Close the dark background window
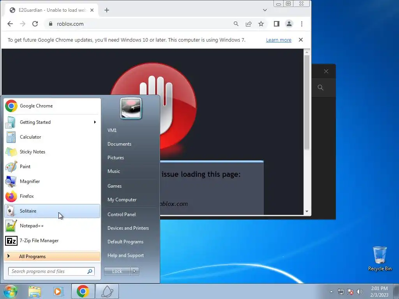Viewport: 399px width, 299px height. pos(326,72)
